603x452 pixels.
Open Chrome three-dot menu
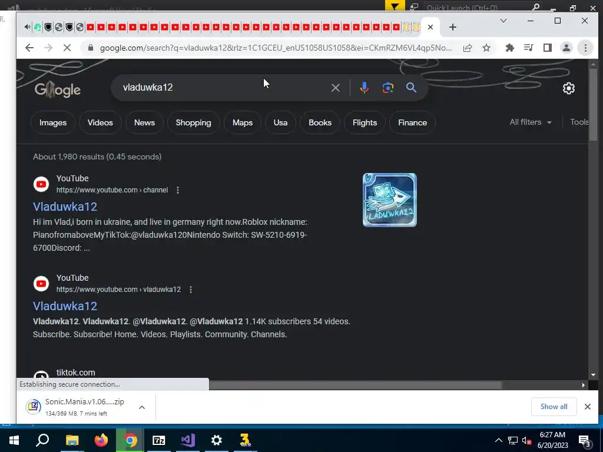[x=585, y=48]
